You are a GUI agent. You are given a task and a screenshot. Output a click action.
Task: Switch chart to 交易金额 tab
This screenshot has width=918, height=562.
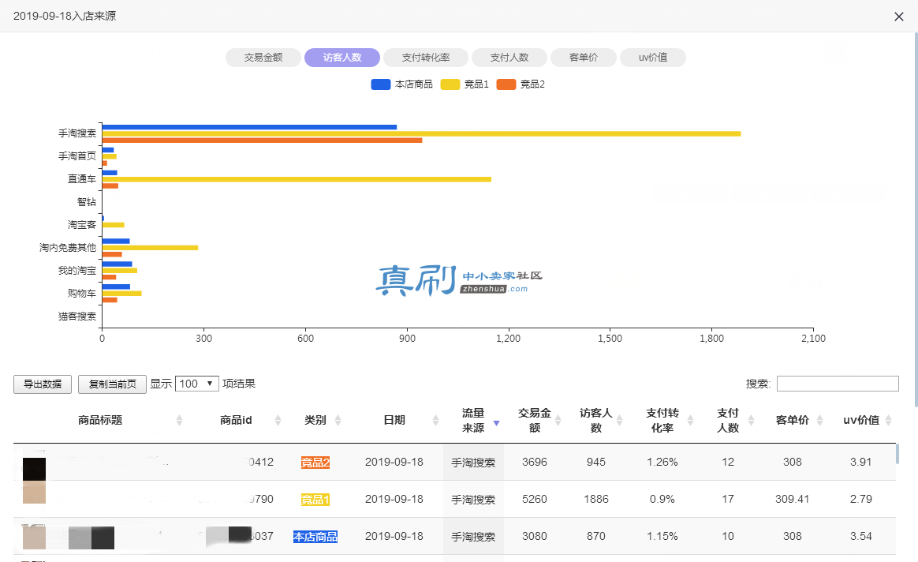tap(263, 58)
